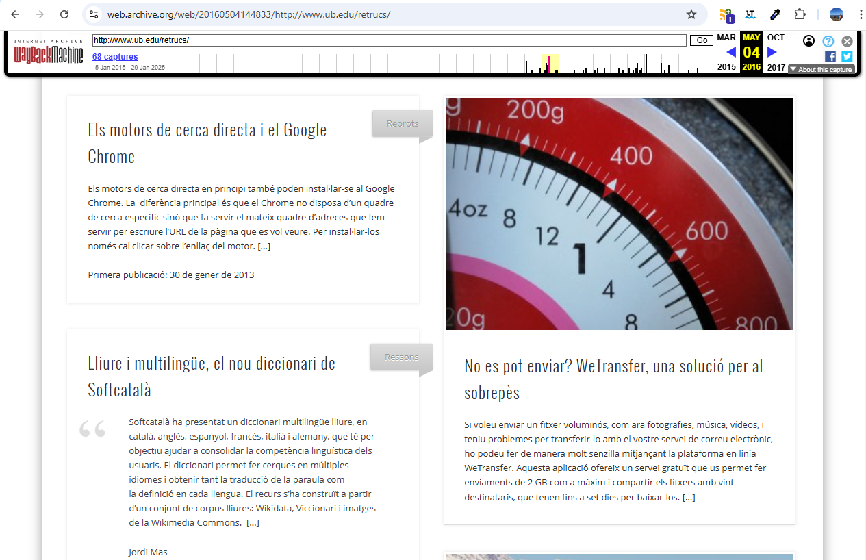Open the Rebrots category tag
The height and width of the screenshot is (560, 866).
point(402,124)
